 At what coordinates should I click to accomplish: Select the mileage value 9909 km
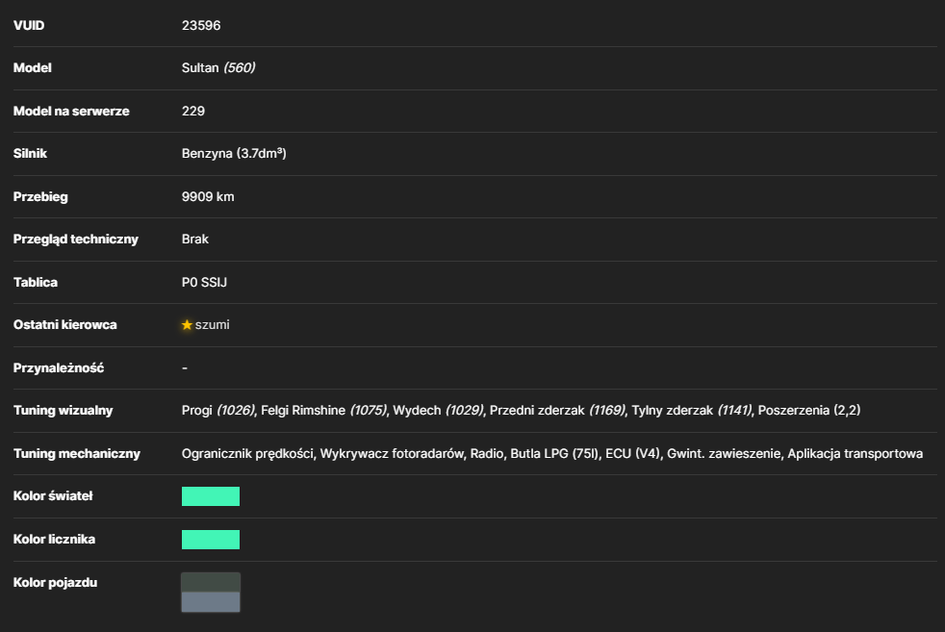[x=208, y=197]
